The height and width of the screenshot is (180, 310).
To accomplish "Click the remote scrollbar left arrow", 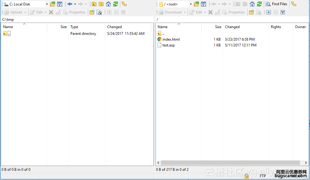I will [158, 163].
